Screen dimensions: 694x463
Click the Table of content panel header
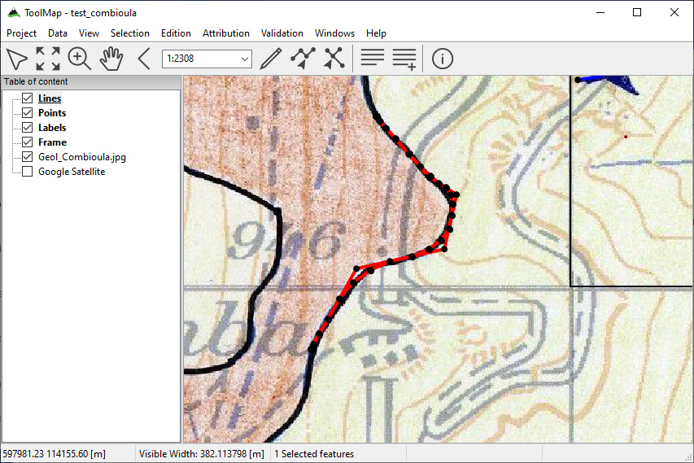(x=91, y=81)
